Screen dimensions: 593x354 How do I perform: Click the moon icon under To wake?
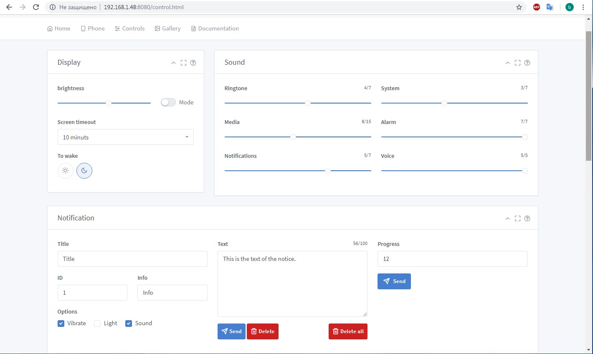click(84, 171)
